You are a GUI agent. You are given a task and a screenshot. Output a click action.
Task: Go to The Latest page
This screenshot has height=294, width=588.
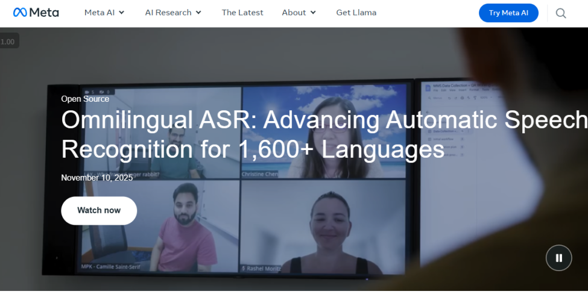pyautogui.click(x=242, y=13)
